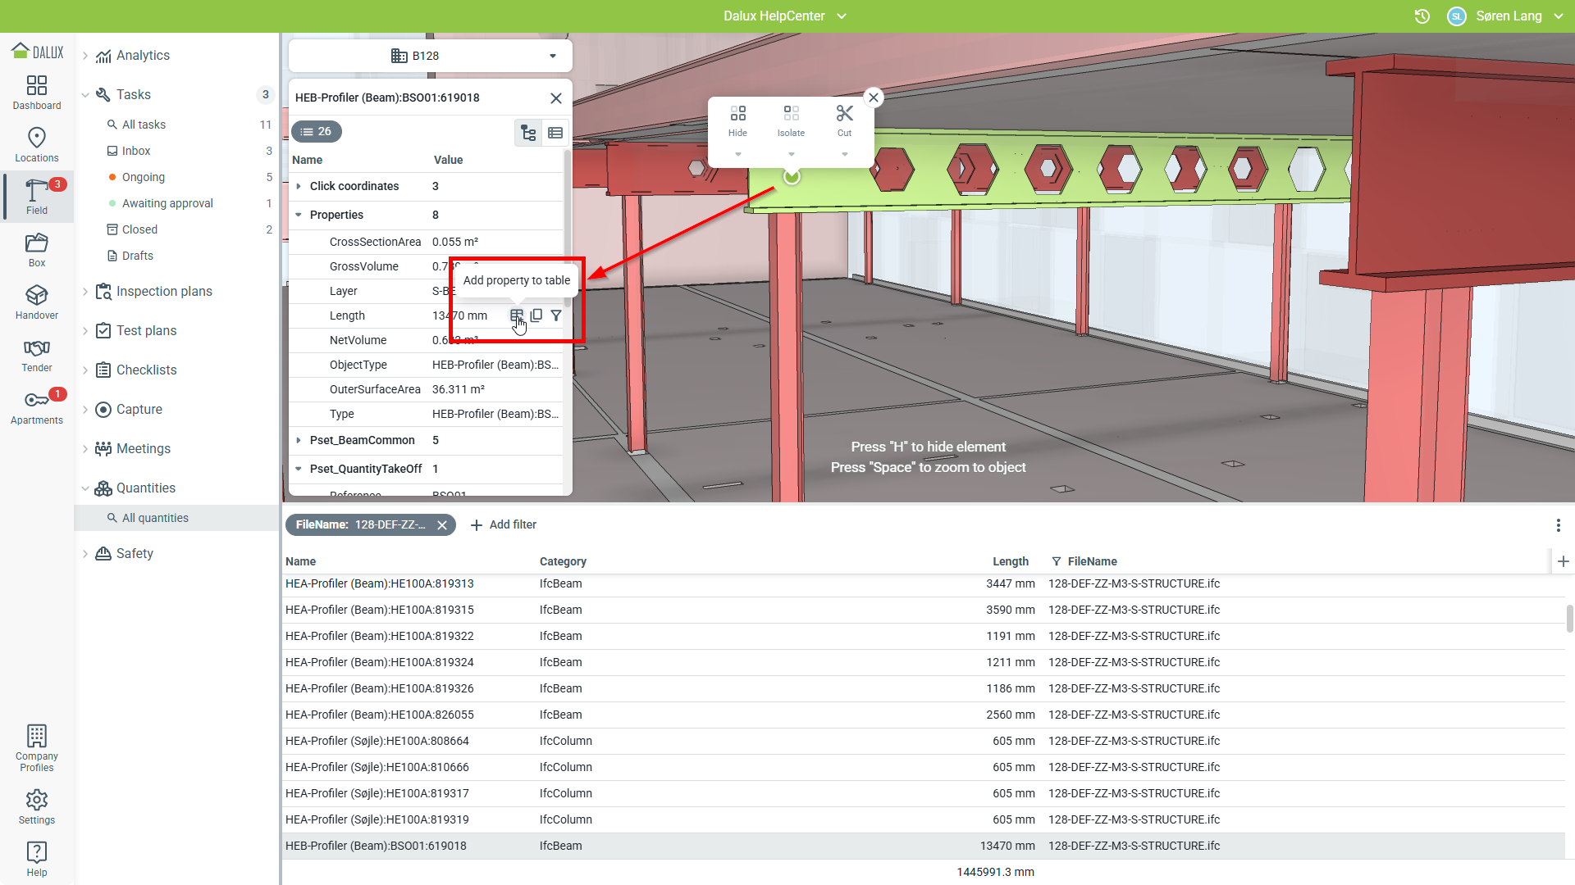Screen dimensions: 1575x885
Task: Open the B128 building dropdown
Action: 430,56
